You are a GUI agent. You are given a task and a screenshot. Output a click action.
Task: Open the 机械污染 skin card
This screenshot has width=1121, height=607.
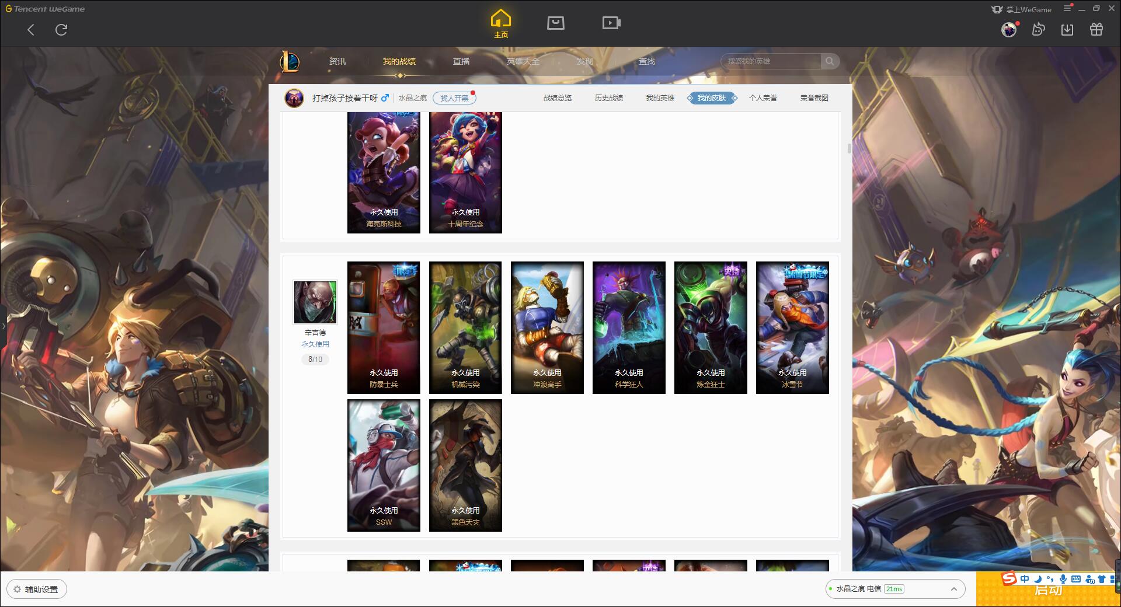tap(465, 327)
